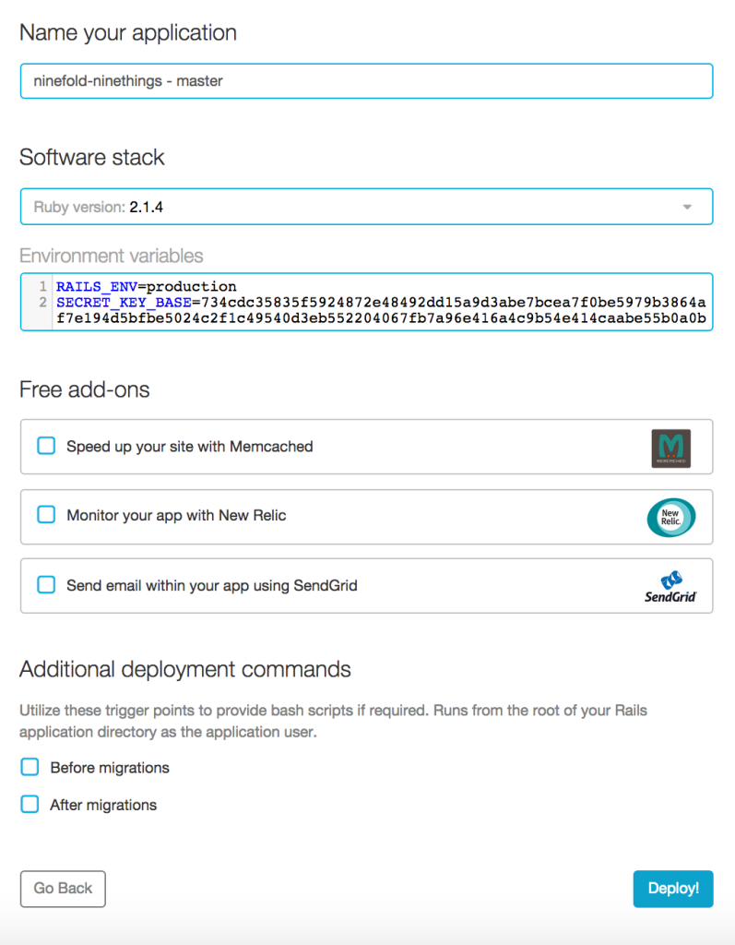The image size is (735, 945).
Task: Click the Deploy! button
Action: pyautogui.click(x=673, y=889)
